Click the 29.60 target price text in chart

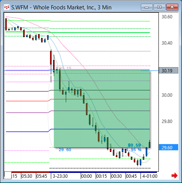tap(65, 150)
